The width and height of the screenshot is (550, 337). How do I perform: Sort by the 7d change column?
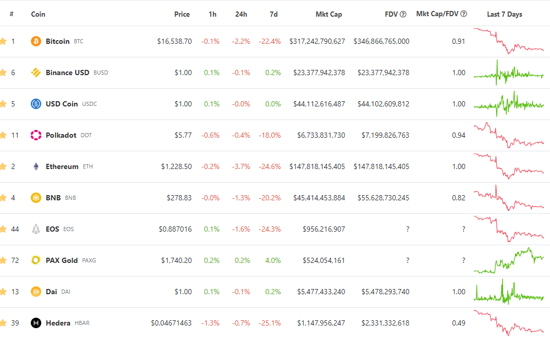tap(273, 14)
